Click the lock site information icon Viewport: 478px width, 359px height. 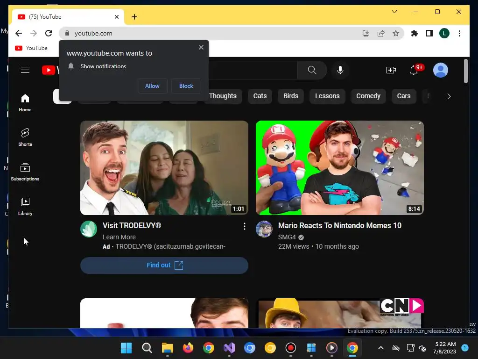click(x=67, y=33)
